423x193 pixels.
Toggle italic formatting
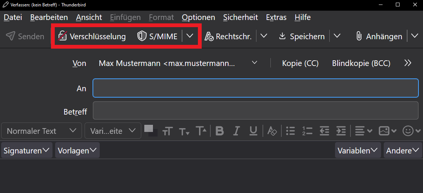(236, 131)
